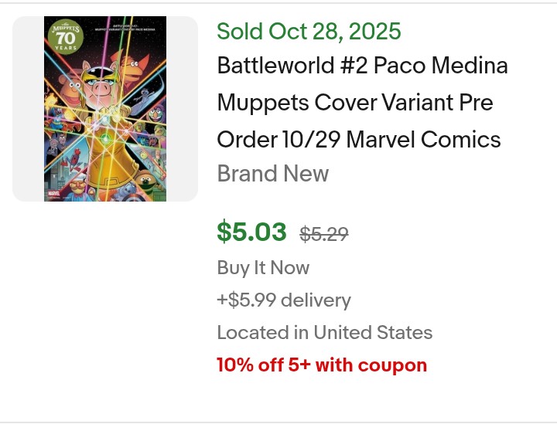Click the 'Sold Oct 28, 2025' label
This screenshot has width=557, height=424.
(309, 32)
